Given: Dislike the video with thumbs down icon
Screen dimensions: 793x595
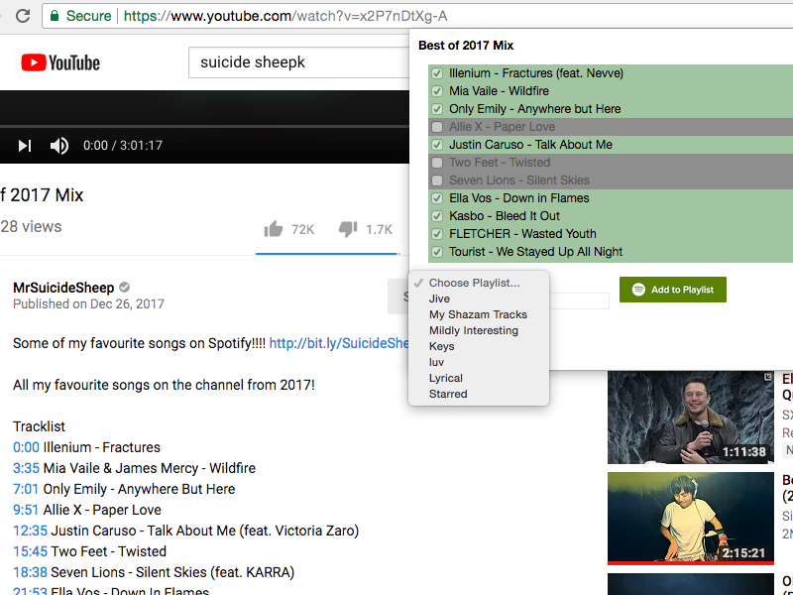Looking at the screenshot, I should [348, 229].
